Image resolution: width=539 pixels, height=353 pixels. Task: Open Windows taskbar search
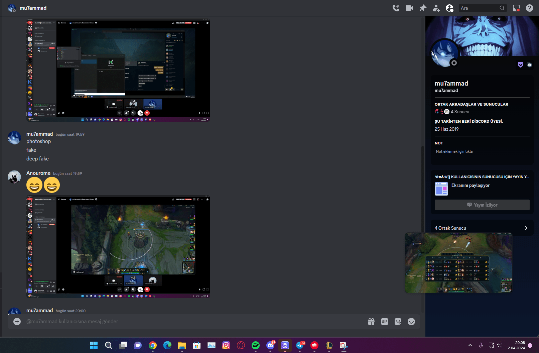click(109, 345)
